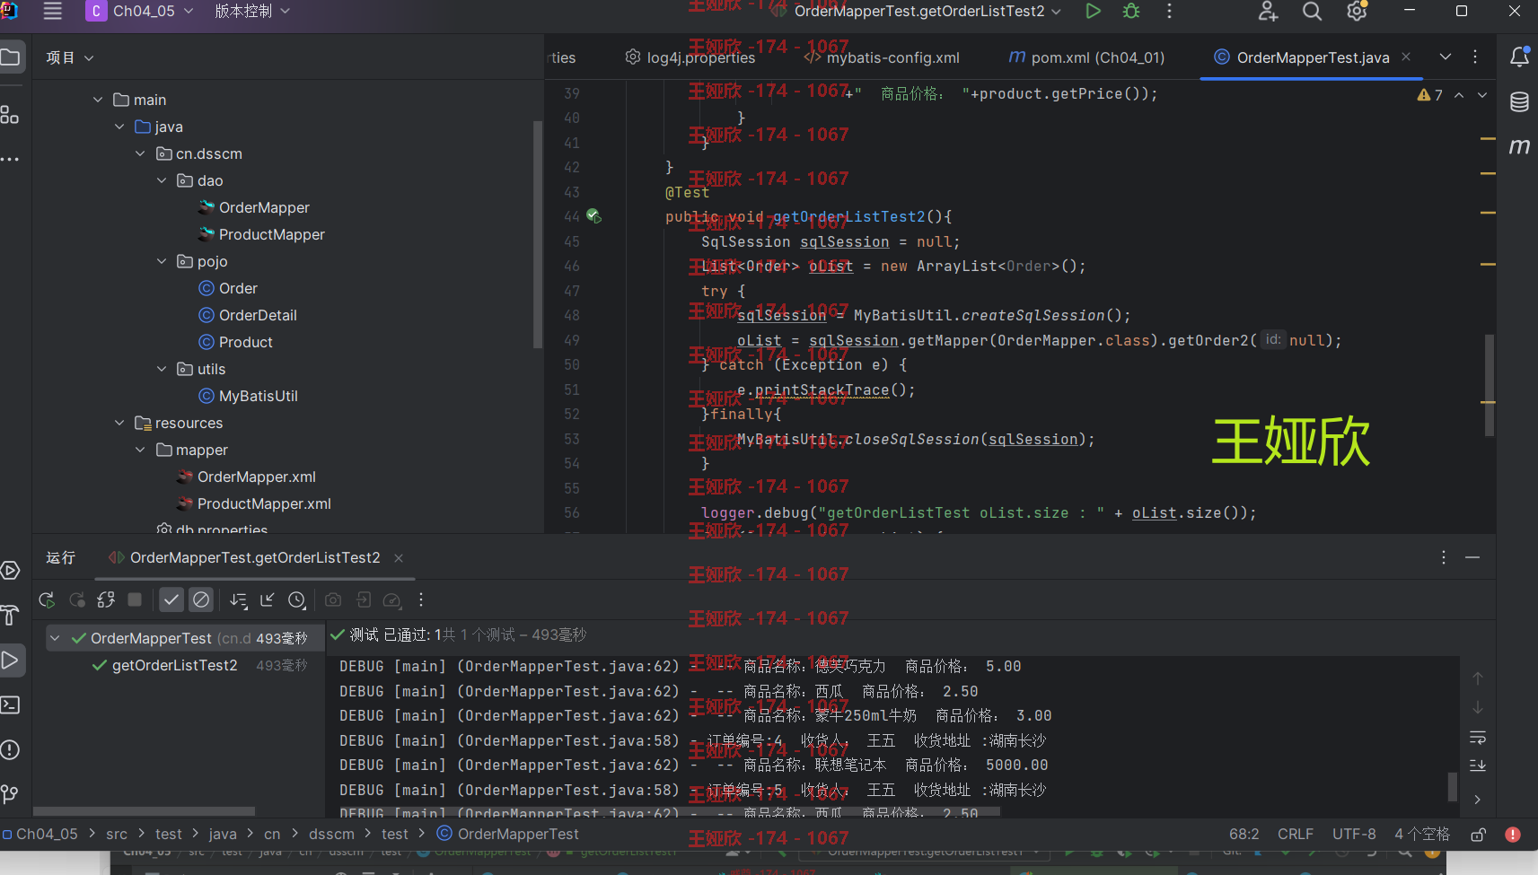
Task: Hide the Run tool window
Action: [x=1472, y=557]
